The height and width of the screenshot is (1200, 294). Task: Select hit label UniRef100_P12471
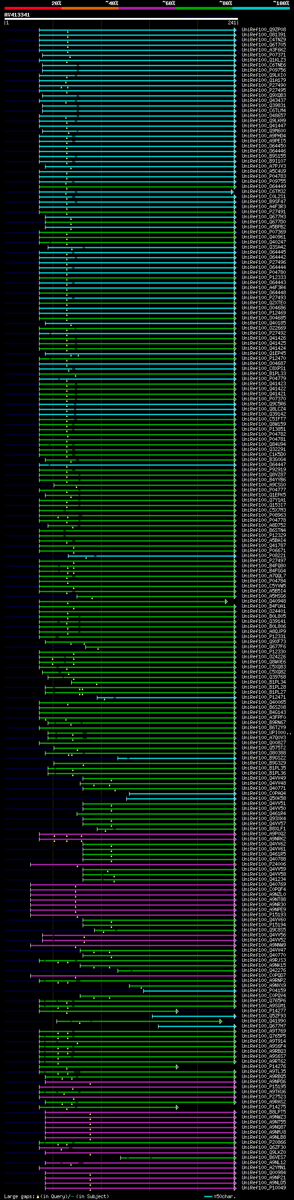pos(264,697)
